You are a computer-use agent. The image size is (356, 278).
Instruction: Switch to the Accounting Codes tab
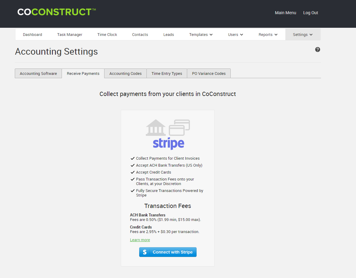coord(125,73)
